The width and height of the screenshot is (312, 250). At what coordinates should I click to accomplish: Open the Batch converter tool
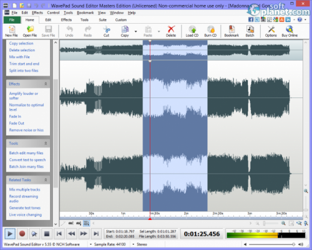[250, 31]
